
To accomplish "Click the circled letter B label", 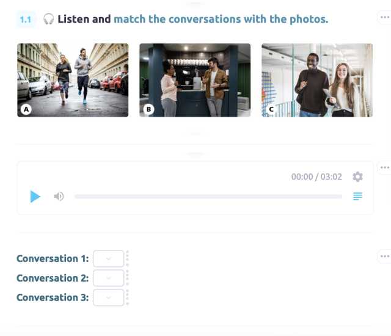I will [148, 110].
